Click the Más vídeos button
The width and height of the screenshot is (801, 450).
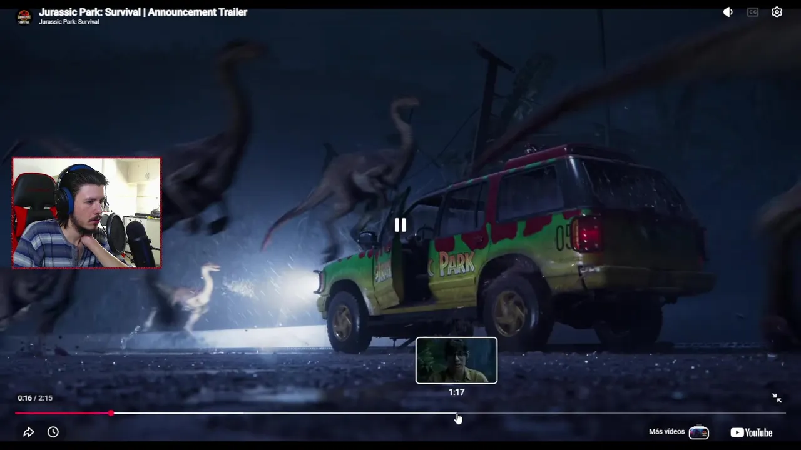point(679,432)
